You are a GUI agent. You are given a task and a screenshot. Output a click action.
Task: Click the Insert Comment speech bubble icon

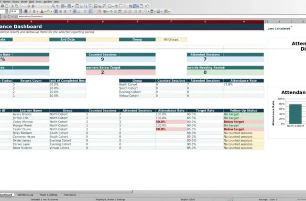[121, 6]
